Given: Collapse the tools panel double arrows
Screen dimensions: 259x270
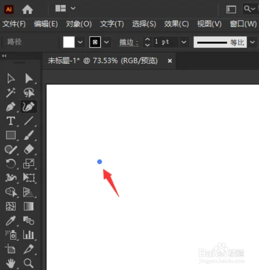Looking at the screenshot, I should 4,56.
